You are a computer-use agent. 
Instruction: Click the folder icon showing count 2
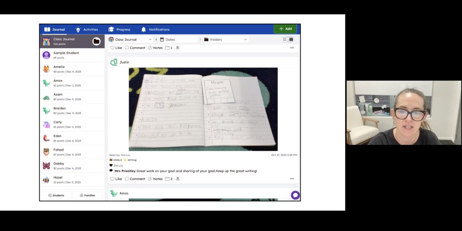click(x=169, y=179)
